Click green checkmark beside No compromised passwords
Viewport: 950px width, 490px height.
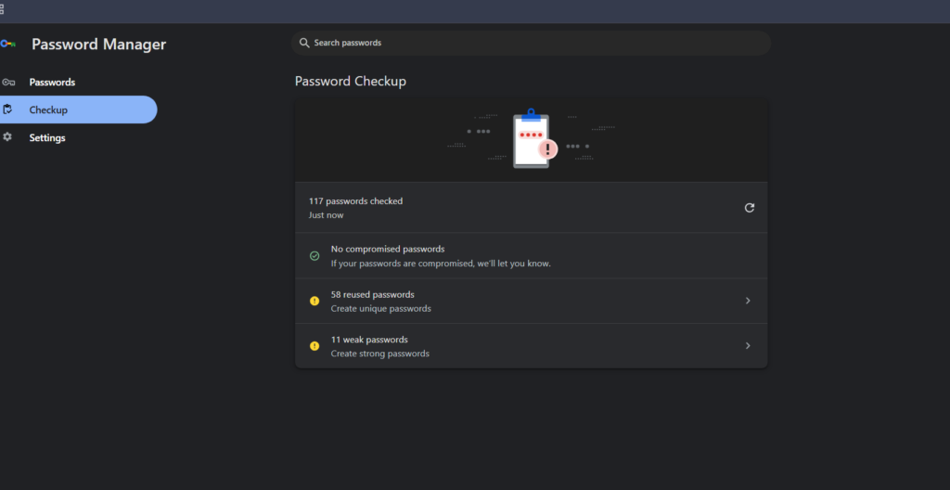pos(315,256)
